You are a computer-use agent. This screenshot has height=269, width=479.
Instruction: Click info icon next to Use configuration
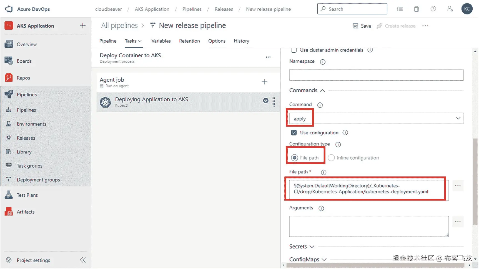[345, 132]
